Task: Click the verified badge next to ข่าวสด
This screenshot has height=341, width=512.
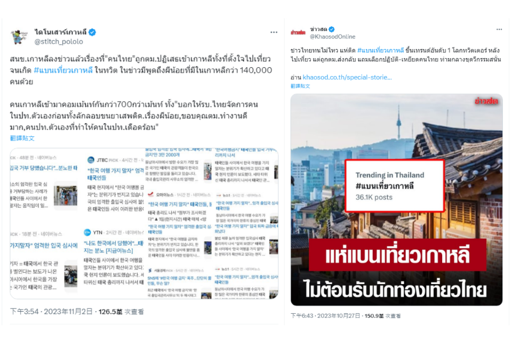Action: click(332, 29)
